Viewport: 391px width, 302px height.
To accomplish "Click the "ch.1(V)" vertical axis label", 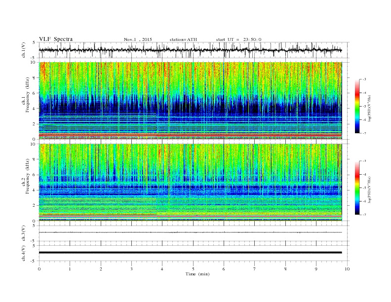I will click(24, 50).
